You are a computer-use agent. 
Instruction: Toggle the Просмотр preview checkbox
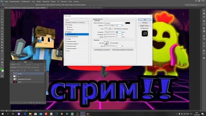point(141,28)
